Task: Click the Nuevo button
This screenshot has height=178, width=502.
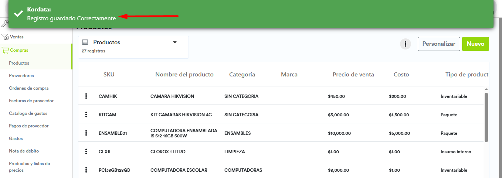Action: click(475, 44)
